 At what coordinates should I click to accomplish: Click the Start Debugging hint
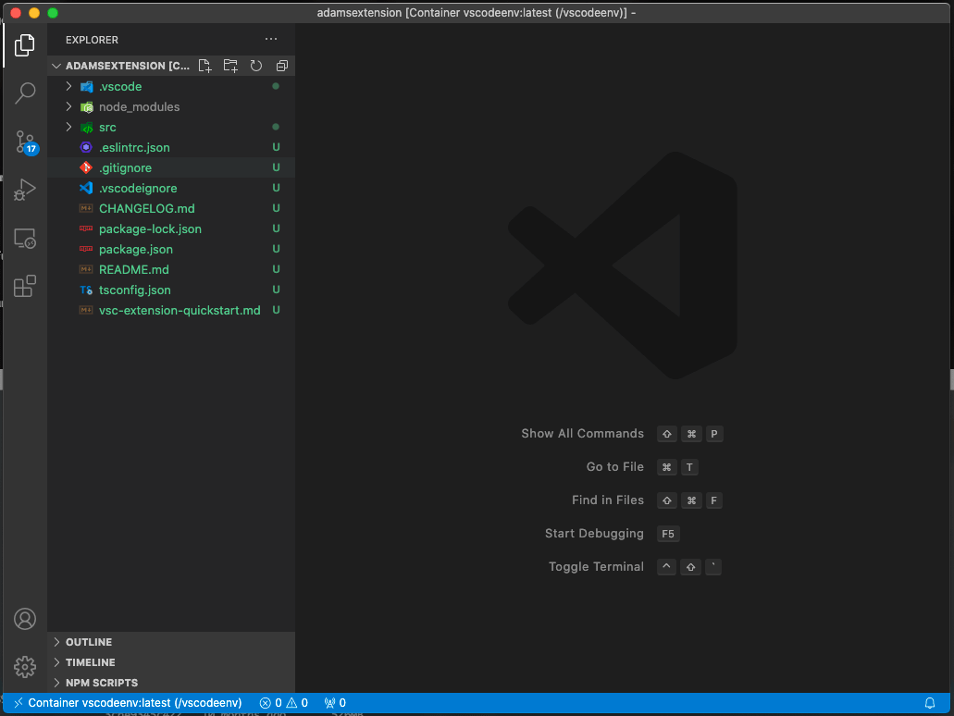(x=594, y=534)
